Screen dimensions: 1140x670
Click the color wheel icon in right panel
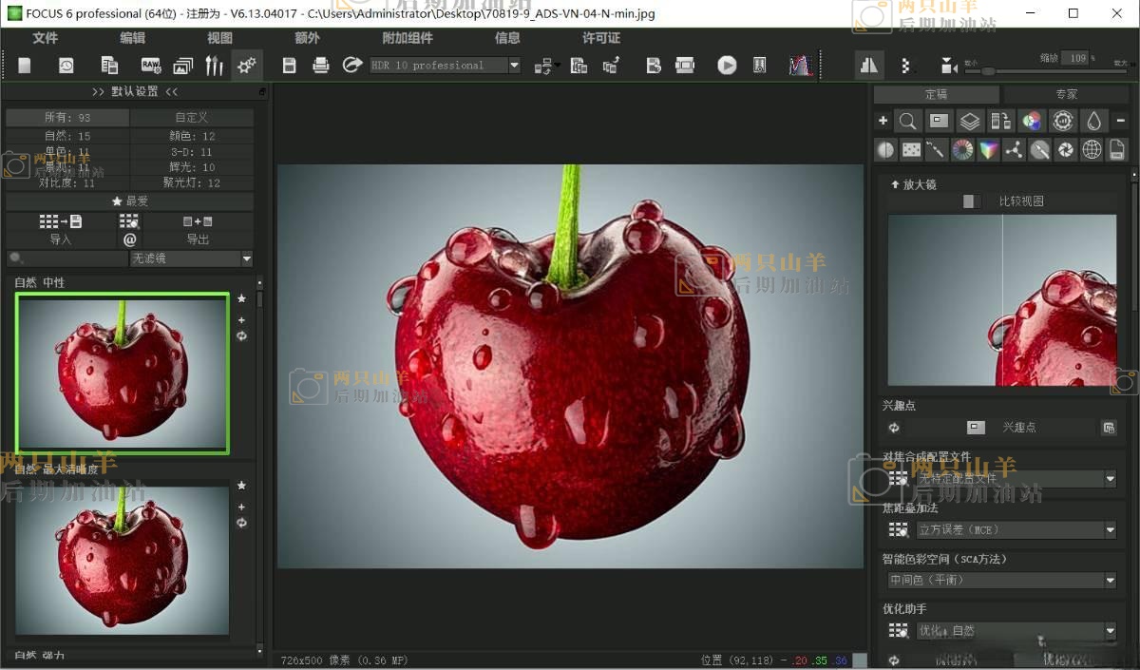tap(962, 149)
